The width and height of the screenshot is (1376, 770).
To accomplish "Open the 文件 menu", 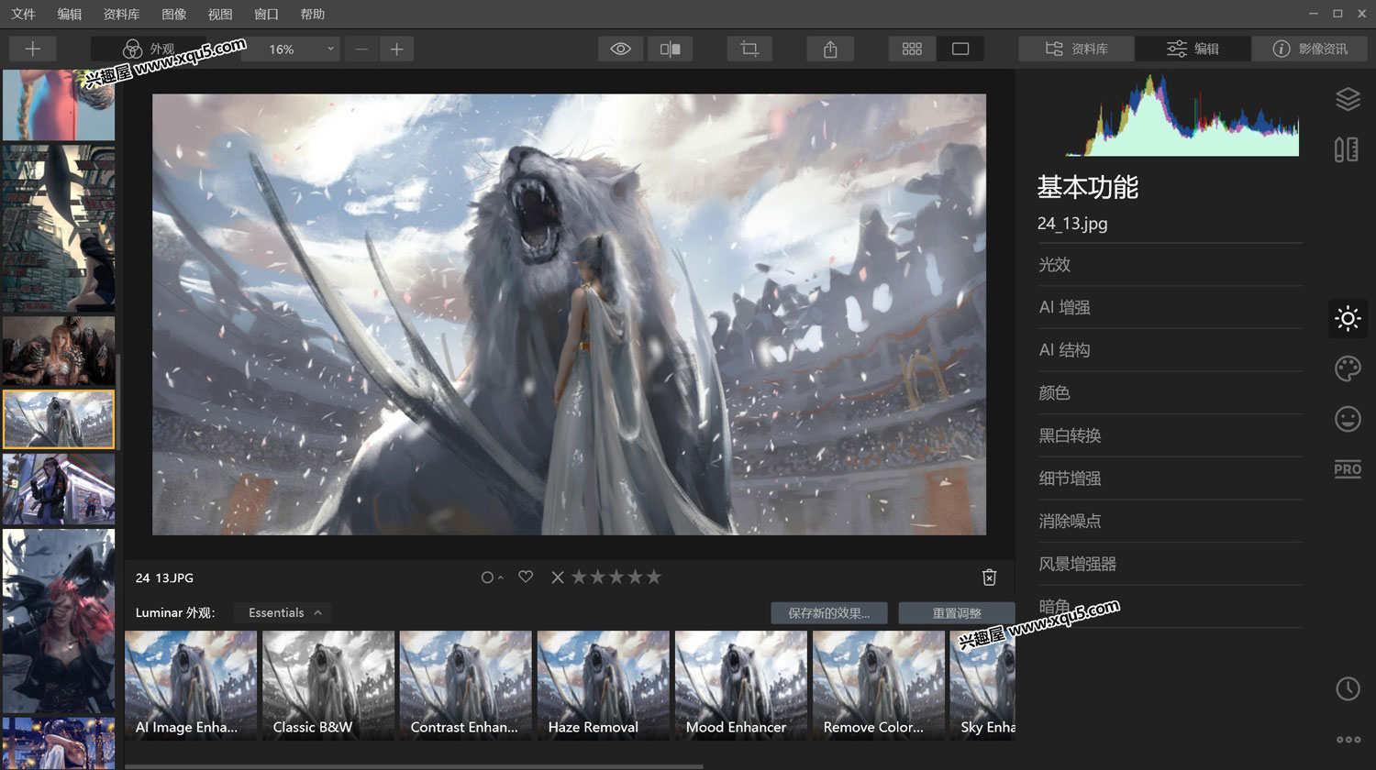I will (x=23, y=14).
